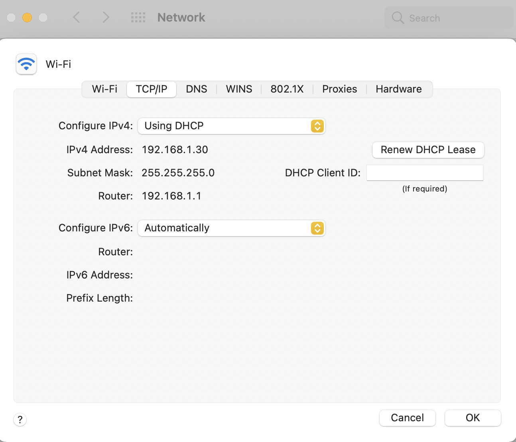Open the Proxies tab

coord(340,89)
